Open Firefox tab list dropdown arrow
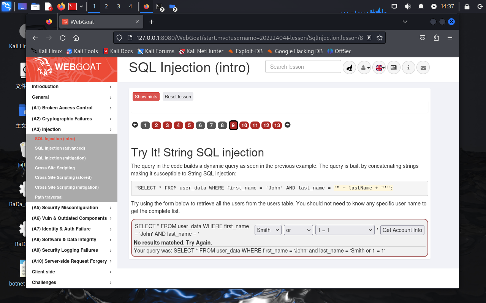The height and width of the screenshot is (303, 486). 405,22
